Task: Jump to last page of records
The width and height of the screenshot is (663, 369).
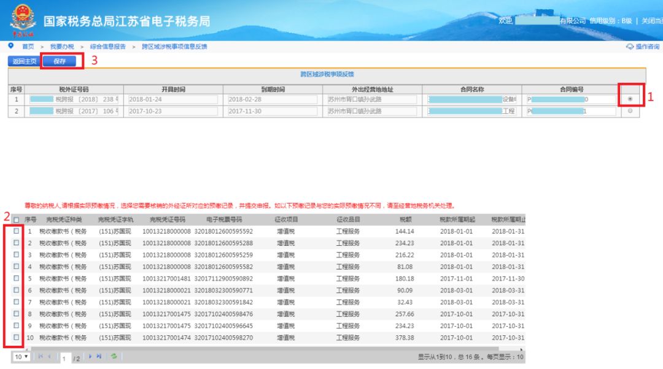Action: 99,356
